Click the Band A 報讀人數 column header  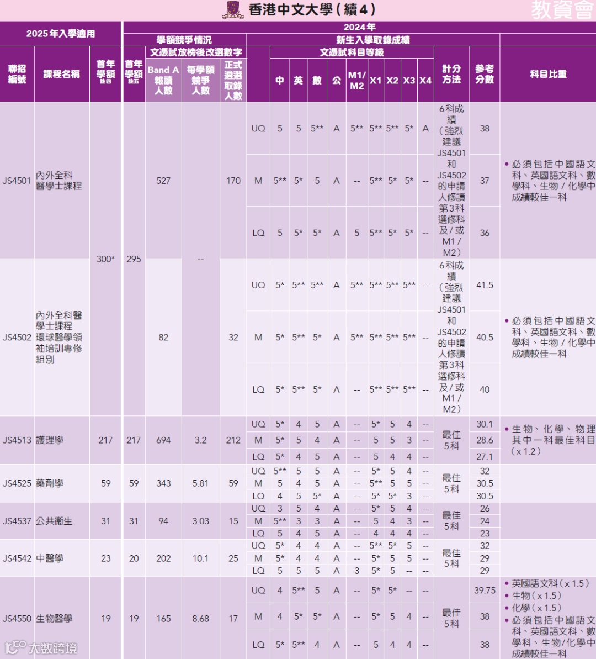pyautogui.click(x=163, y=80)
